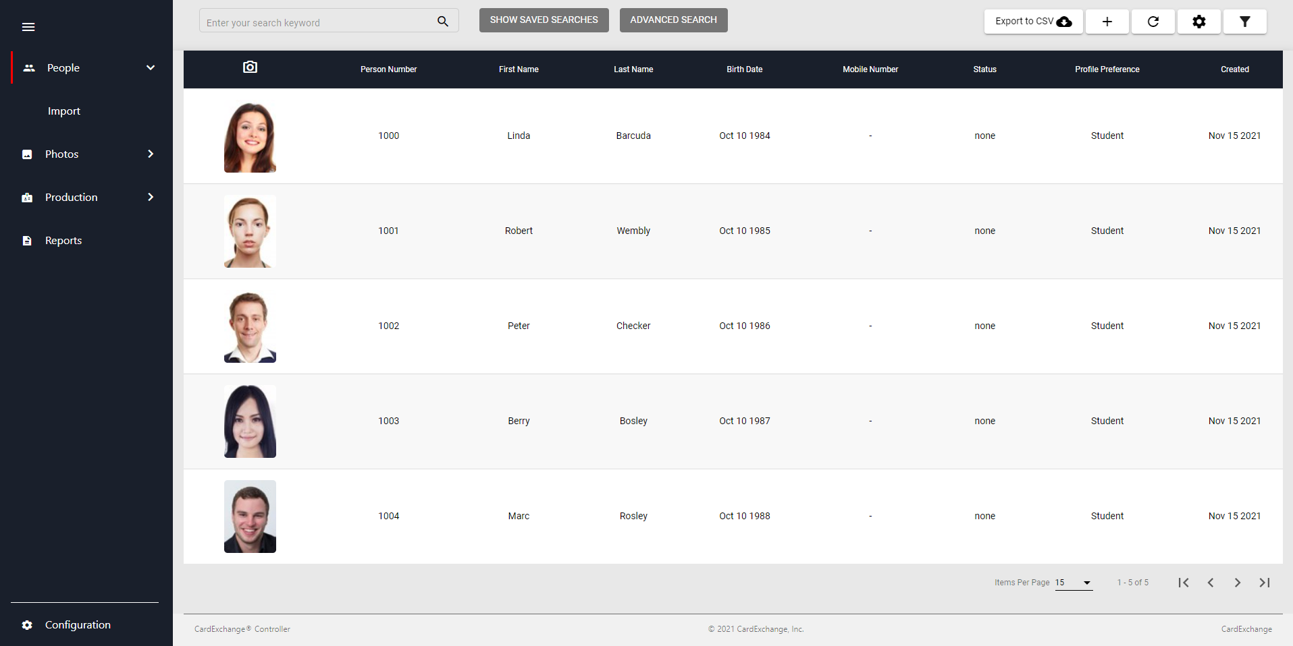Collapse the People menu chevron

pos(151,68)
